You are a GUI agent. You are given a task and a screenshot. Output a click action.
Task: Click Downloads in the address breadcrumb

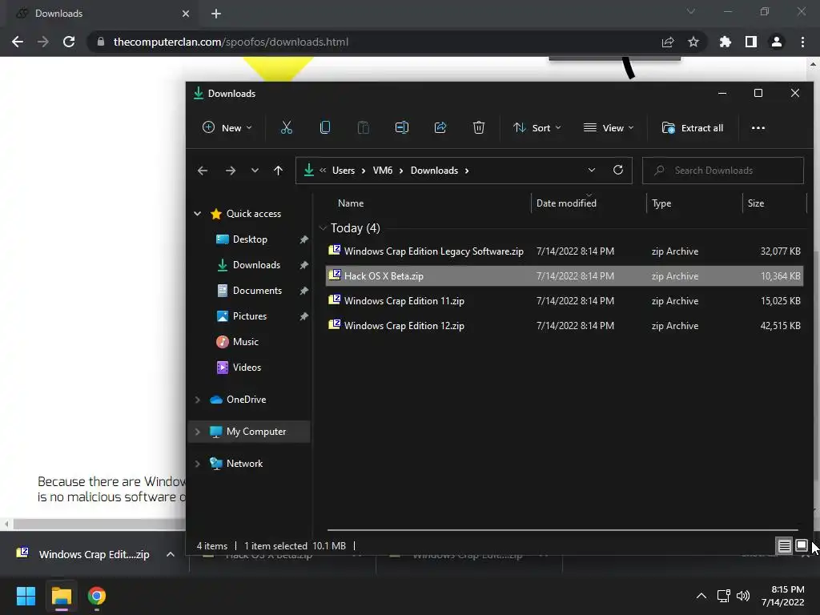tap(434, 171)
